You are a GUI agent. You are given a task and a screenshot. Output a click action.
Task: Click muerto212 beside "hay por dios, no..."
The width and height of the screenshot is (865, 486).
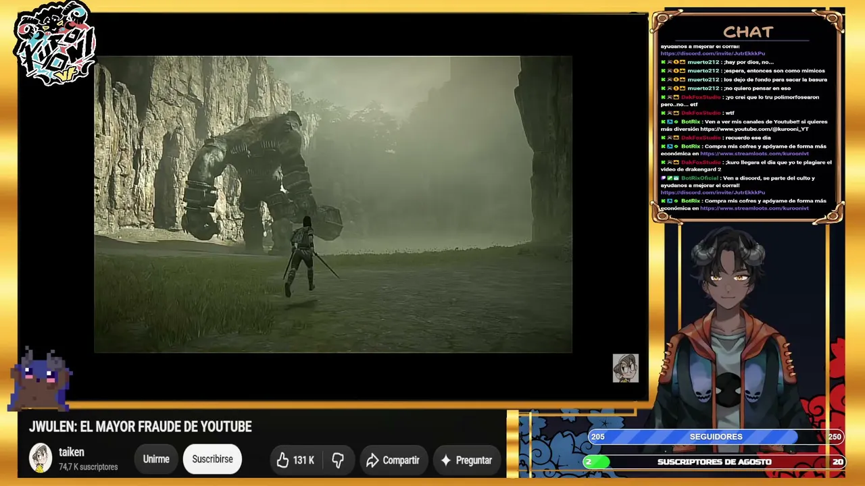pyautogui.click(x=703, y=62)
